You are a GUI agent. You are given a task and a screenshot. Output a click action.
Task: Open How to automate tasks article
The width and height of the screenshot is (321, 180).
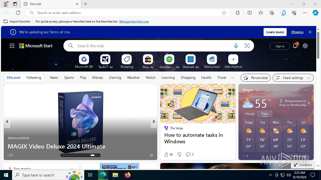(x=194, y=138)
